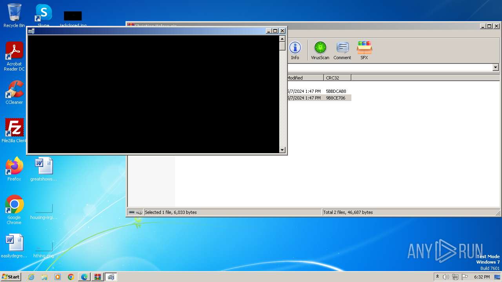Open the Action Center flag icon
This screenshot has height=282, width=502.
465,277
